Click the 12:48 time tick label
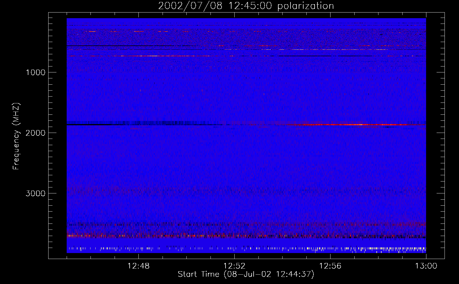Screen dimensions: 459x284 [x=138, y=266]
